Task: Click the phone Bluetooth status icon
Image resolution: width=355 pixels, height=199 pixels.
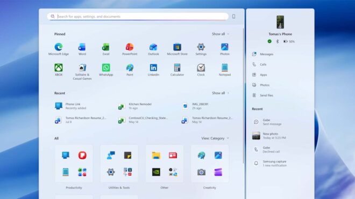Action: [278, 41]
